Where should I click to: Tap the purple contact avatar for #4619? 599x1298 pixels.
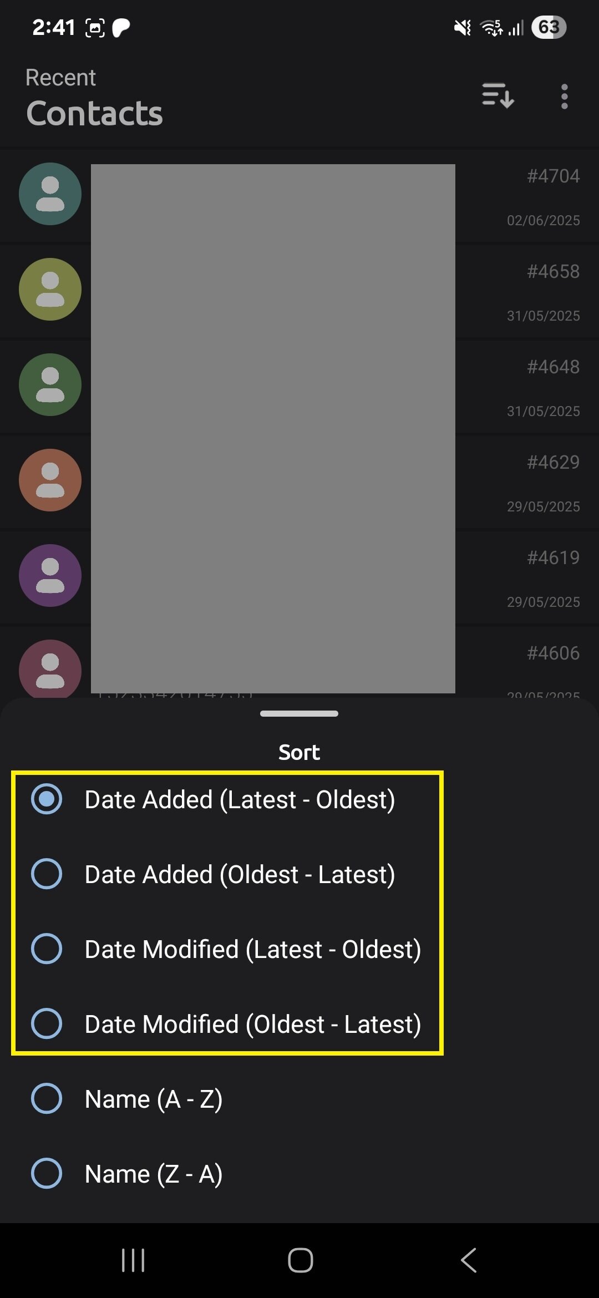(50, 576)
